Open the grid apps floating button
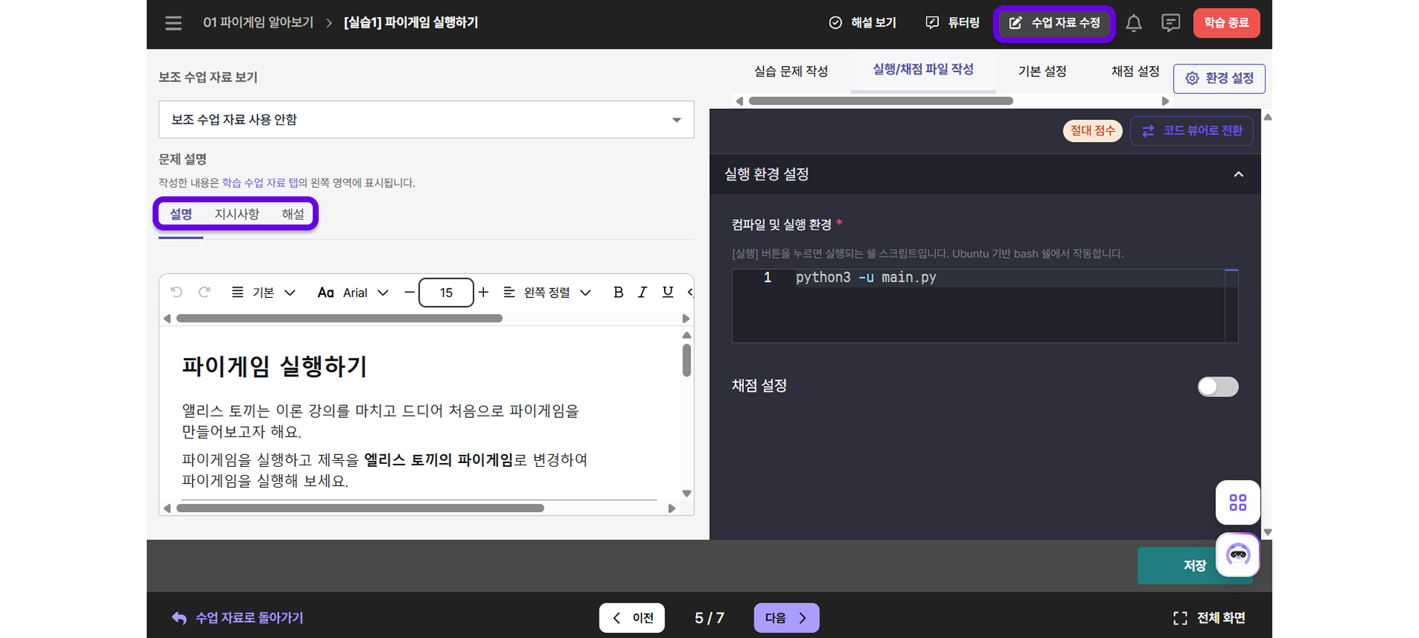 tap(1237, 502)
